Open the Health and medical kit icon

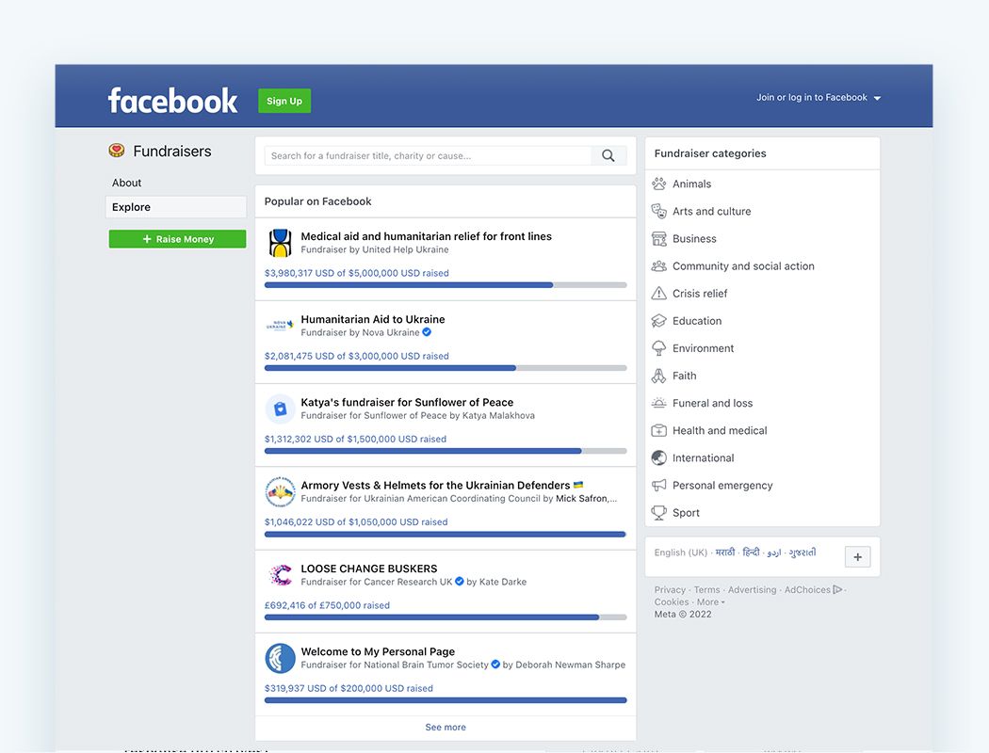click(659, 430)
